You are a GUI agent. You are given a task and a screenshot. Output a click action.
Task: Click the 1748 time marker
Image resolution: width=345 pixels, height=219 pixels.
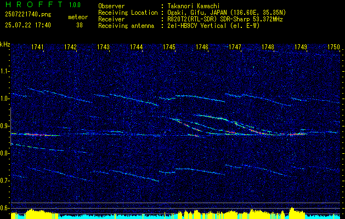point(268,47)
